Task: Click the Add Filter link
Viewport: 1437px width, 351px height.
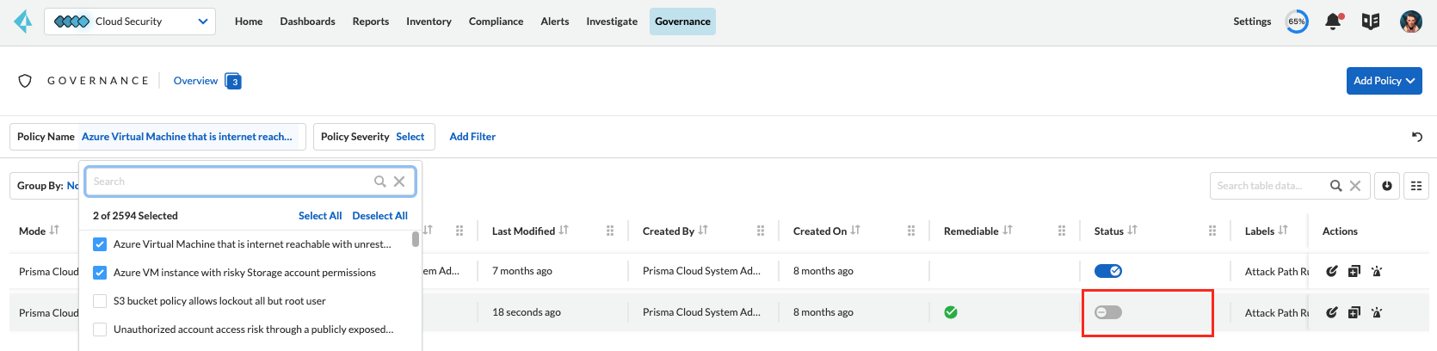Action: (x=472, y=137)
